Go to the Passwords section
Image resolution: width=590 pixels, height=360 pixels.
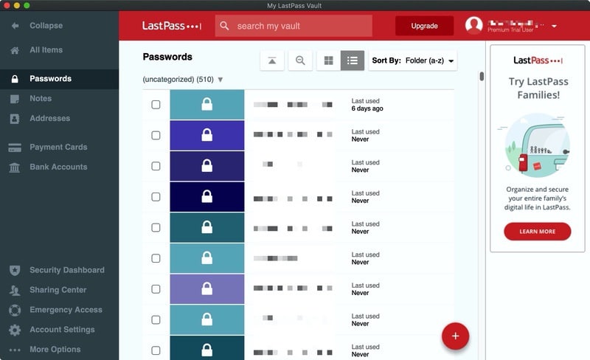tap(60, 79)
